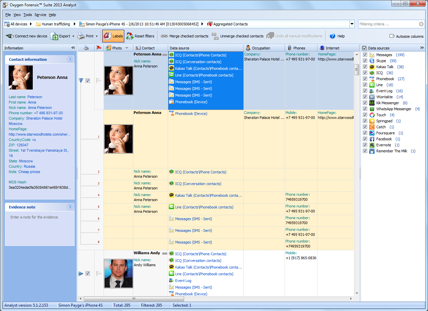Clear the filtering criteria with X icon
This screenshot has height=311, width=428.
[421, 24]
